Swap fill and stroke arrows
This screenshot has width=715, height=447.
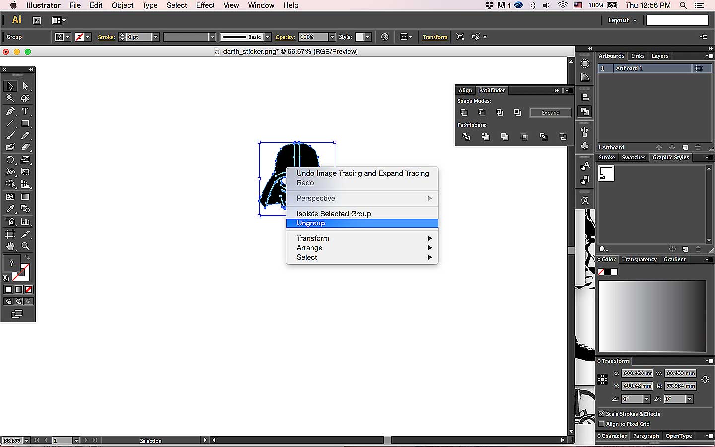click(27, 258)
